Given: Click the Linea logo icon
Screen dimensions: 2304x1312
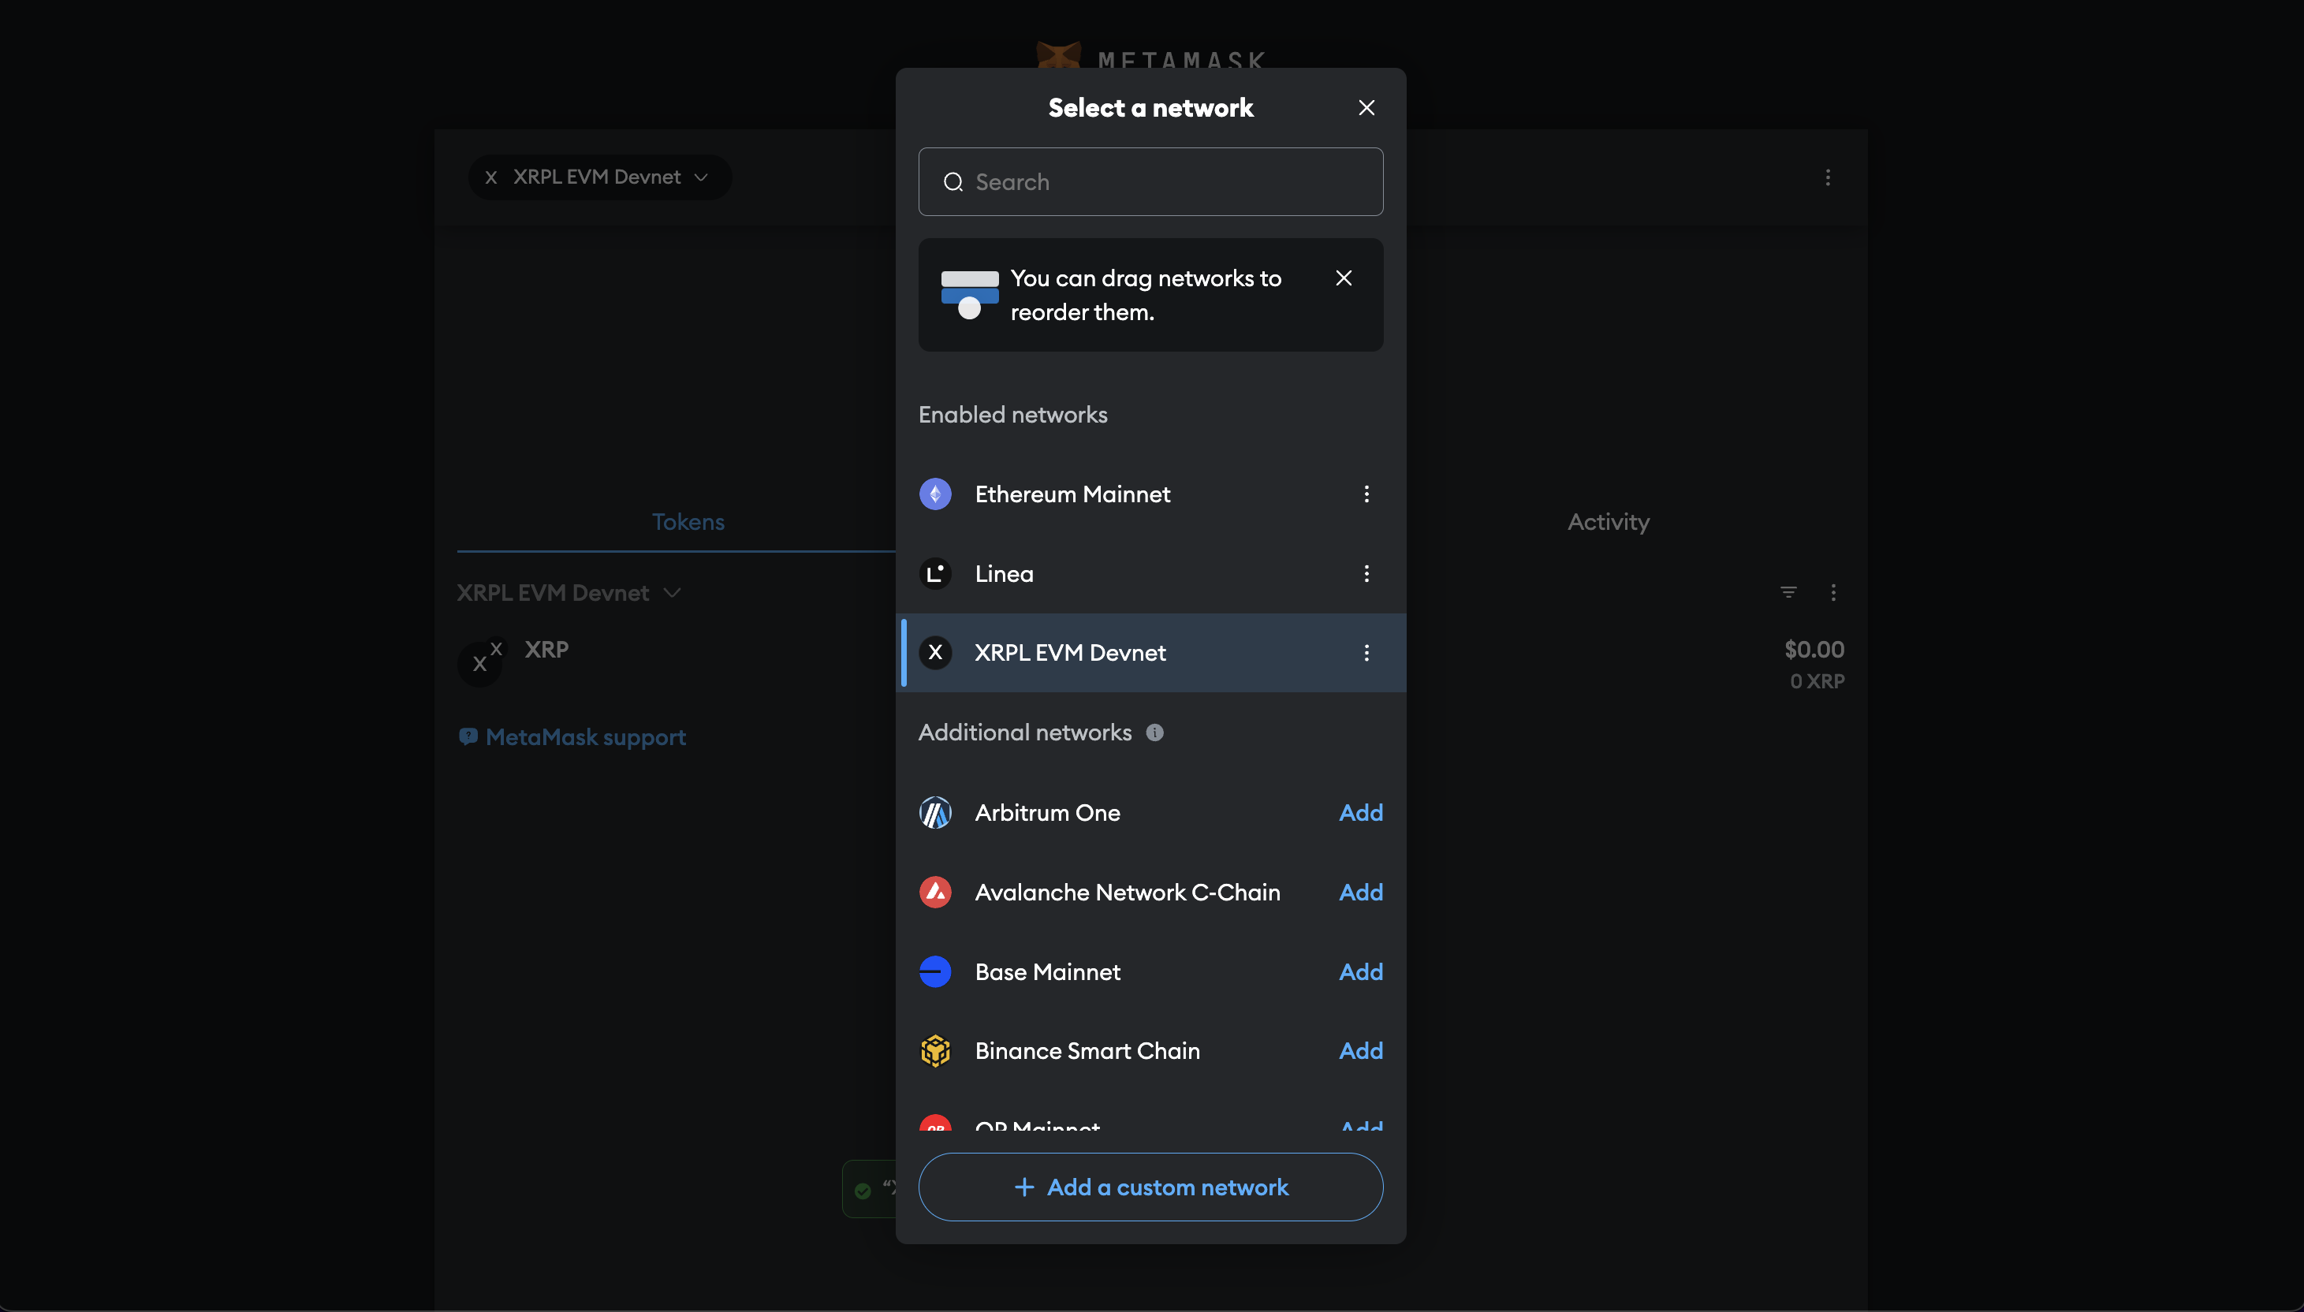Looking at the screenshot, I should pos(935,574).
